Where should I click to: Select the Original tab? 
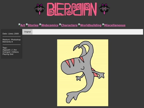click(27, 32)
